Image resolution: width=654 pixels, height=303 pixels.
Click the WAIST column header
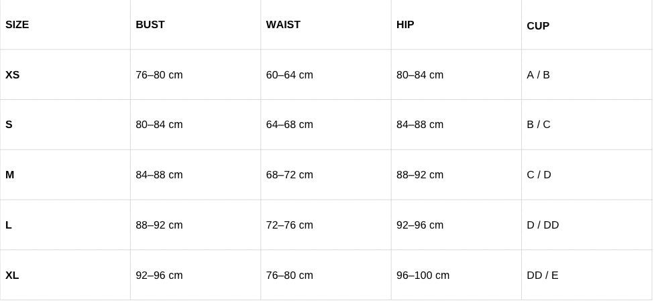[x=283, y=25]
